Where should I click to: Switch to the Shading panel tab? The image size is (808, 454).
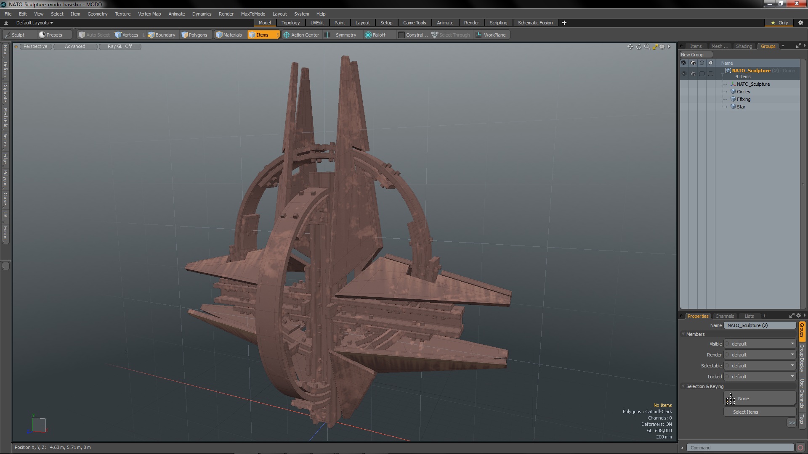click(x=744, y=46)
